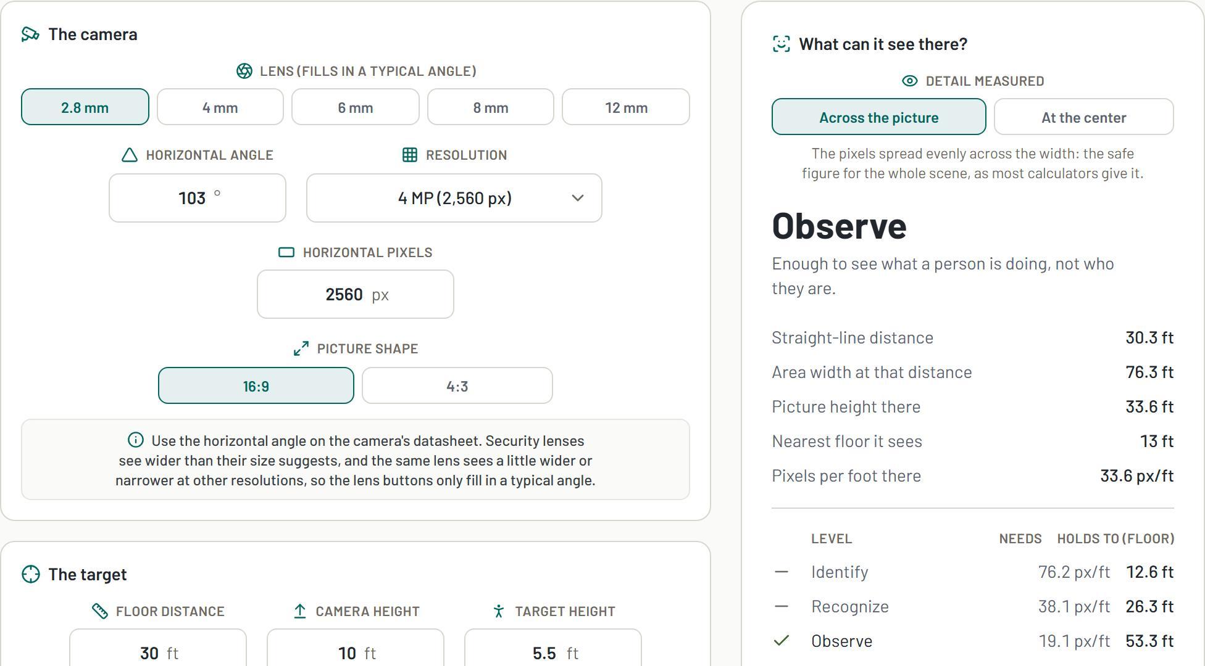Screen dimensions: 1205x666
Task: Select the 2.8 mm lens option
Action: click(x=85, y=107)
